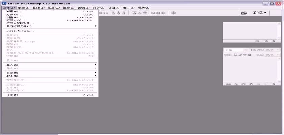The height and width of the screenshot is (135, 284).
Task: Create new document from state in History panel
Action: [257, 41]
